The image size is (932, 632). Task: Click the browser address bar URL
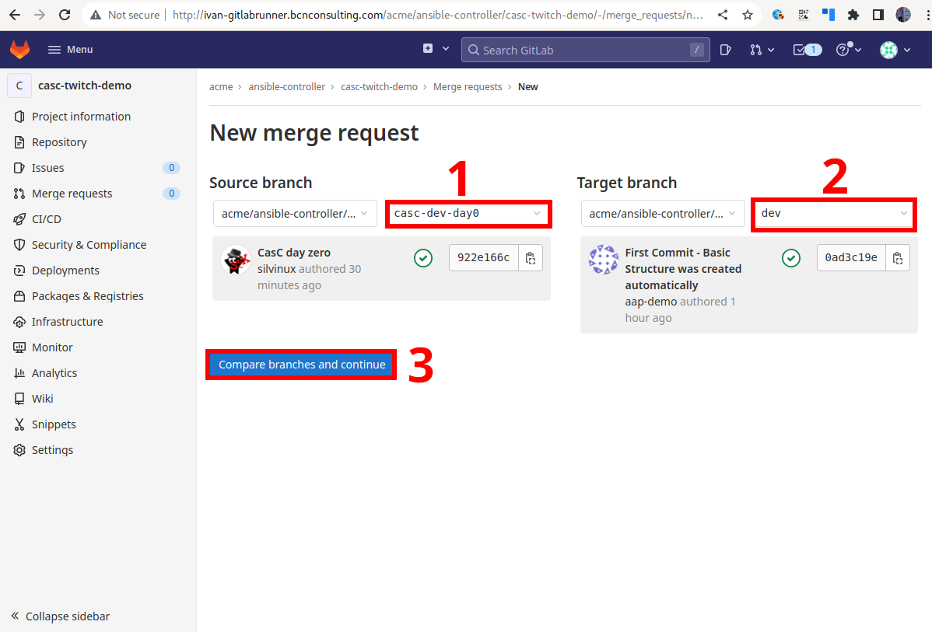437,15
